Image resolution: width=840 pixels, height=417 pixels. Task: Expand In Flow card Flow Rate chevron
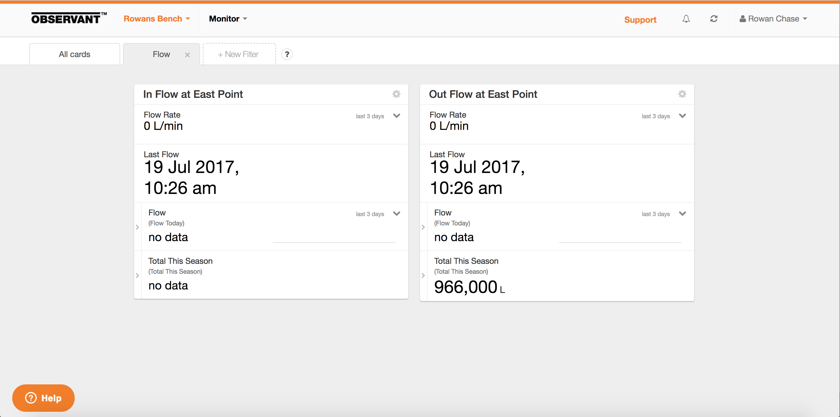pyautogui.click(x=397, y=116)
